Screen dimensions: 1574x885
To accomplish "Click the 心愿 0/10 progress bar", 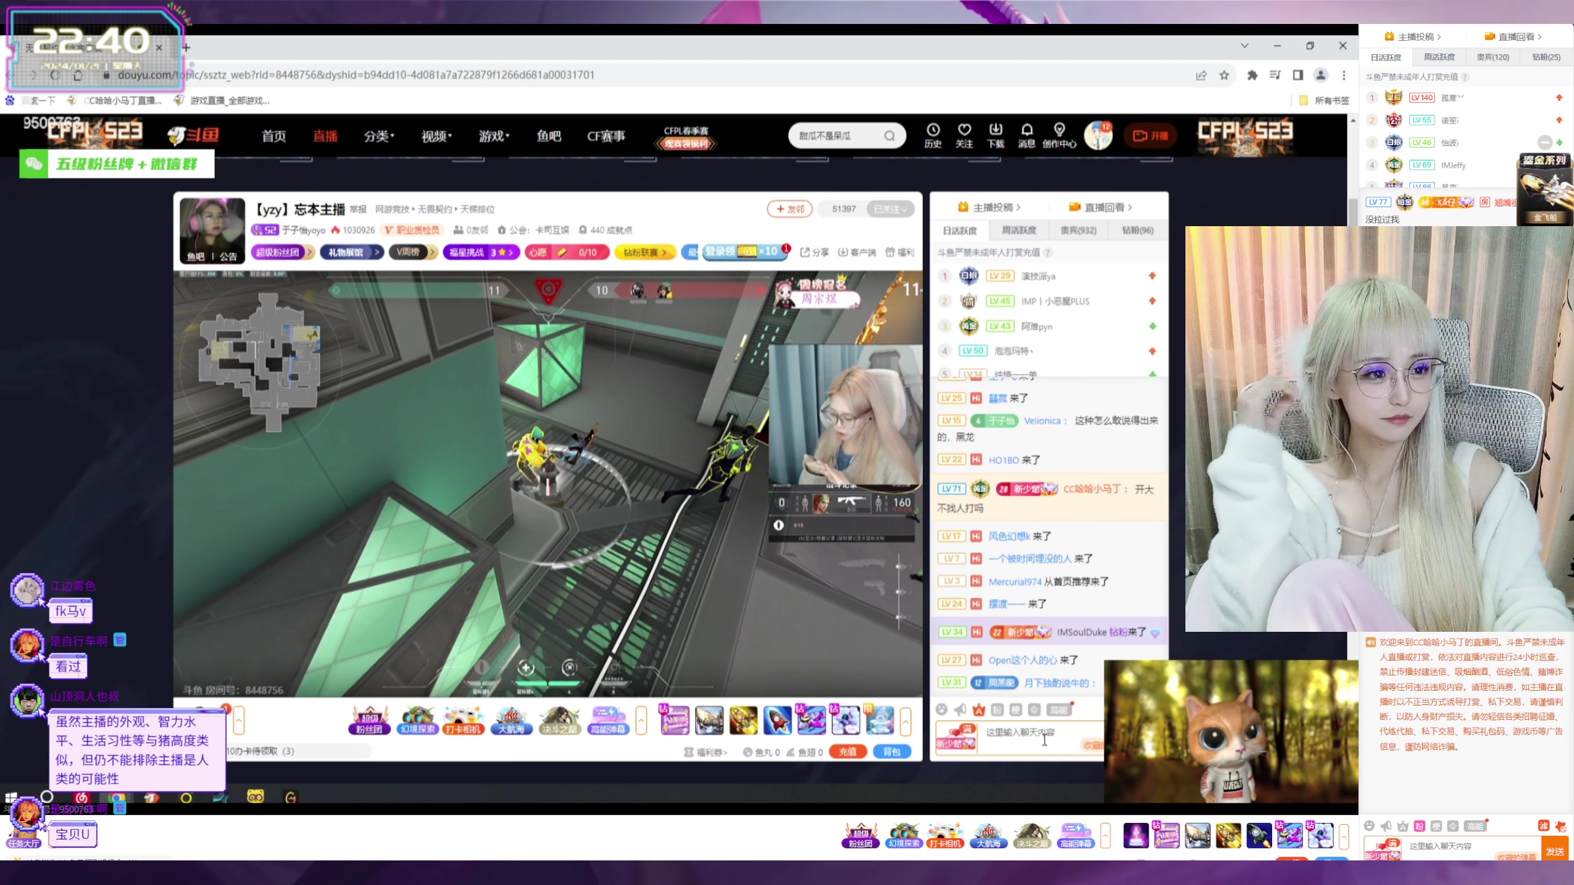I will 568,252.
